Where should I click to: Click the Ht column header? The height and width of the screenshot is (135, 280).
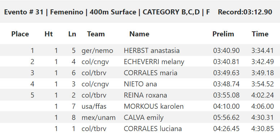tap(49, 34)
